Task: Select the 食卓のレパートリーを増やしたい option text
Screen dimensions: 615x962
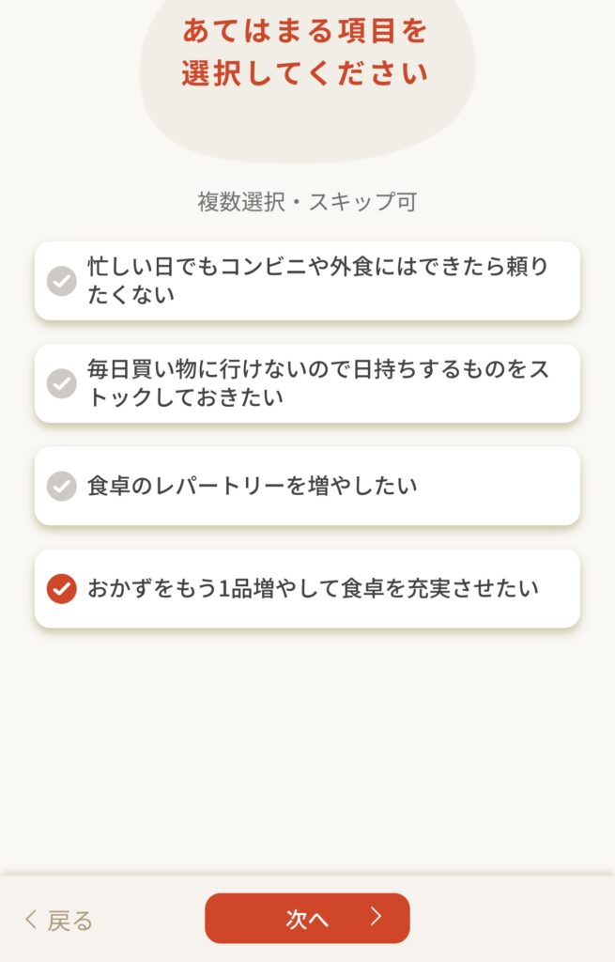Action: (x=253, y=486)
